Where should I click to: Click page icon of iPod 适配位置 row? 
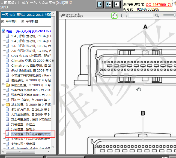[7, 70]
